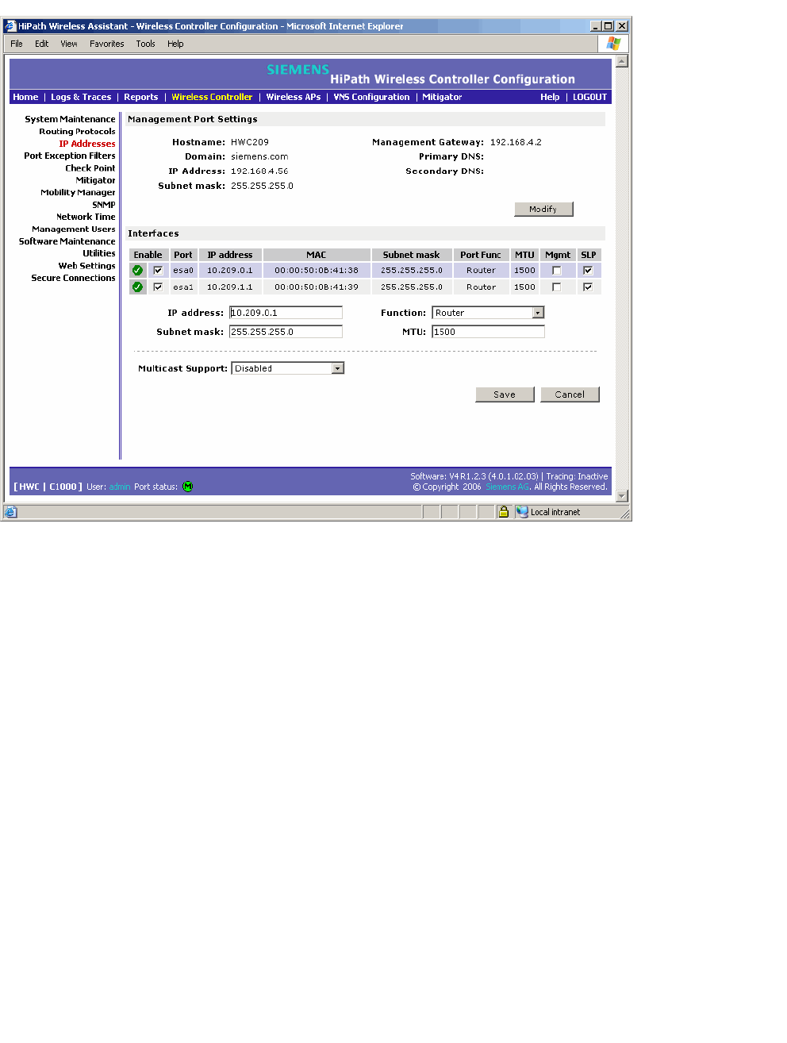Select the esa0 port row cell
The width and height of the screenshot is (787, 1043).
pos(183,271)
